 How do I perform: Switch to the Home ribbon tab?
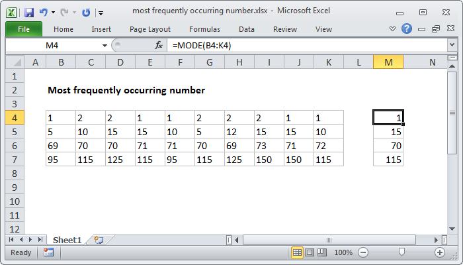pos(63,29)
